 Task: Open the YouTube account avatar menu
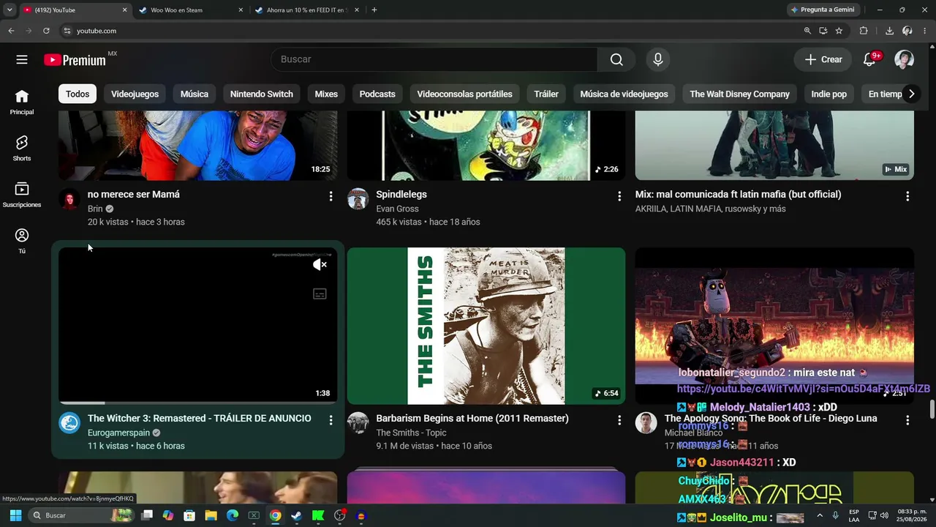click(x=905, y=59)
